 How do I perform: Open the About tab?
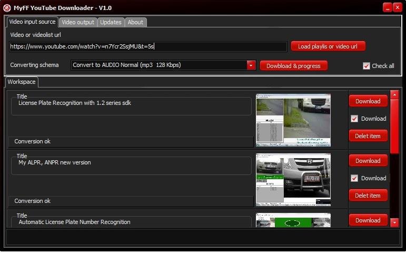pos(135,22)
